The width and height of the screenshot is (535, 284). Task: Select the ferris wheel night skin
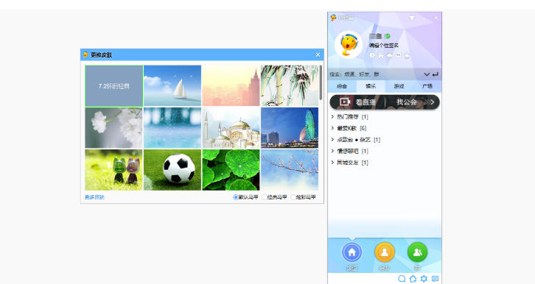tap(290, 128)
